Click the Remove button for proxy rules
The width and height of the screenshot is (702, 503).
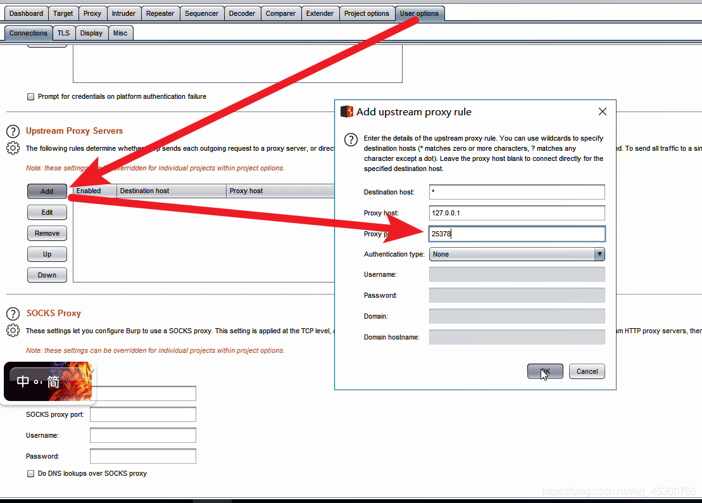(x=47, y=233)
